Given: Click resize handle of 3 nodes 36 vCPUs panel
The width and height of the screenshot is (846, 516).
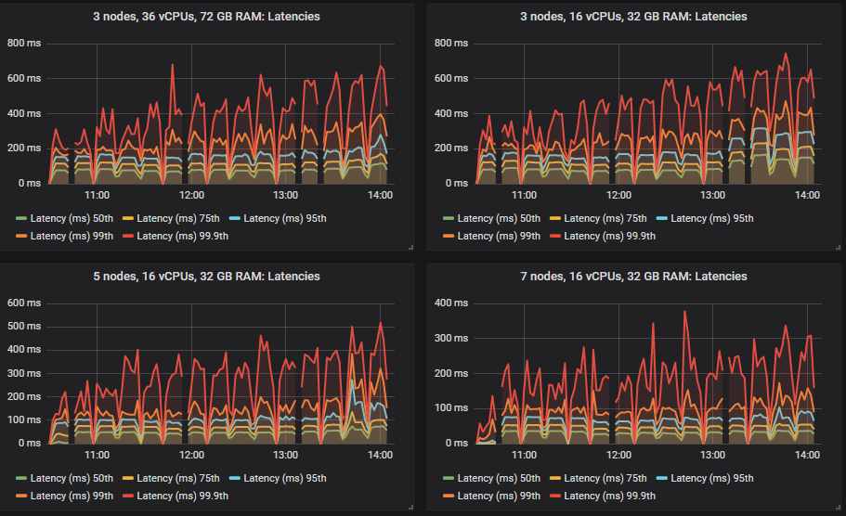Looking at the screenshot, I should coord(410,247).
